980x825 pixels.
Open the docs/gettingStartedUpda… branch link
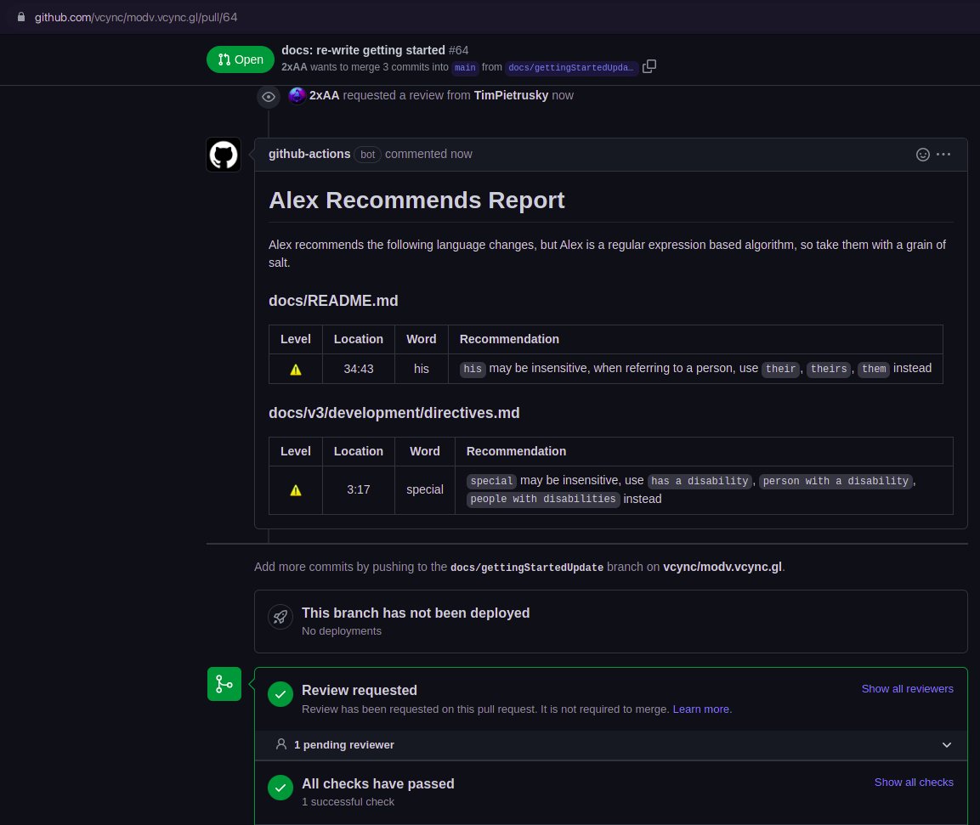click(570, 67)
